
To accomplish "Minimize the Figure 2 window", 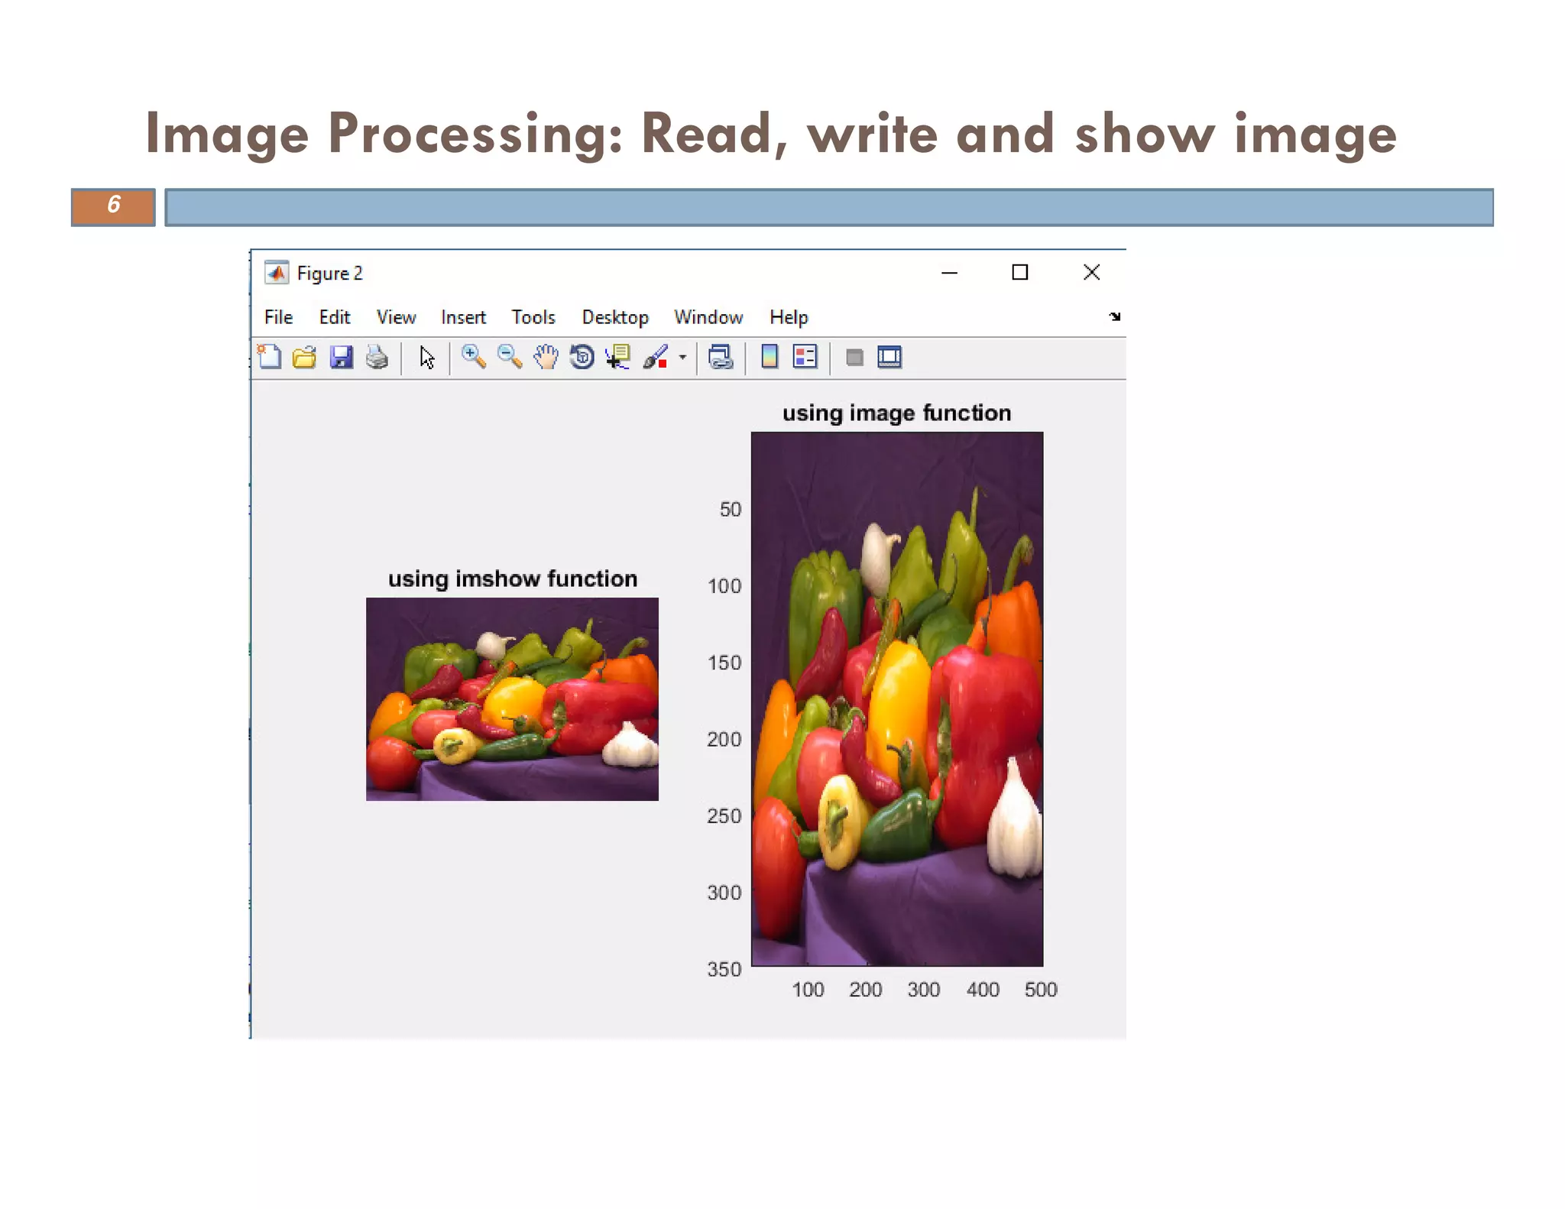I will pyautogui.click(x=949, y=273).
